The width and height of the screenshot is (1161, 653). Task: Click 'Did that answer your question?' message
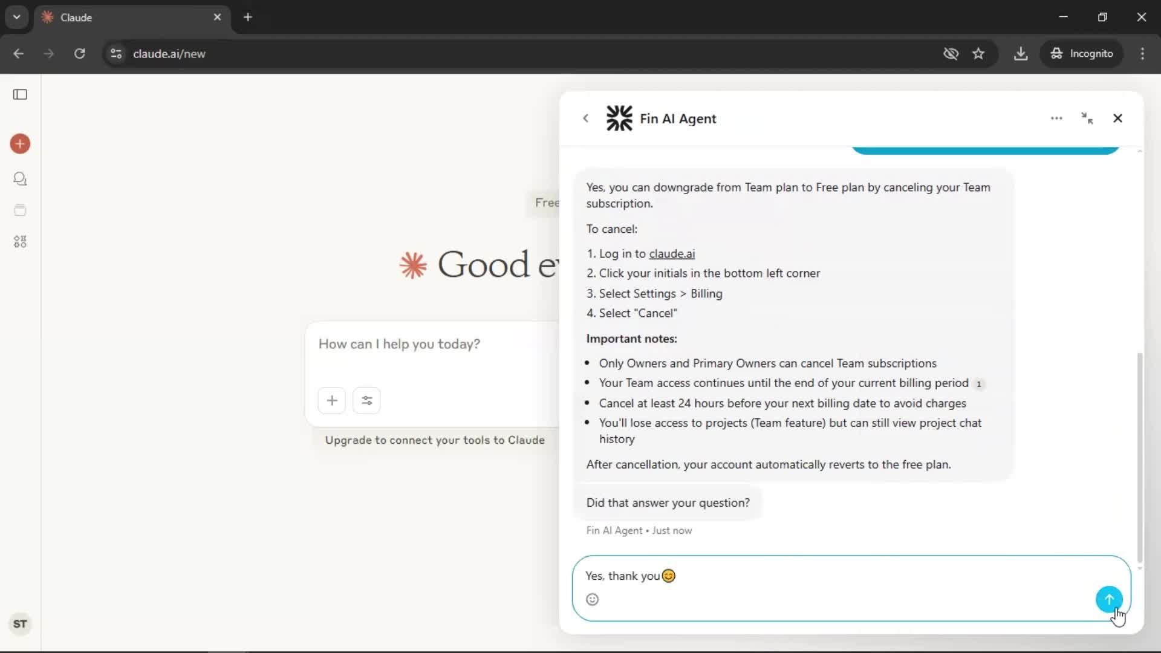(668, 503)
